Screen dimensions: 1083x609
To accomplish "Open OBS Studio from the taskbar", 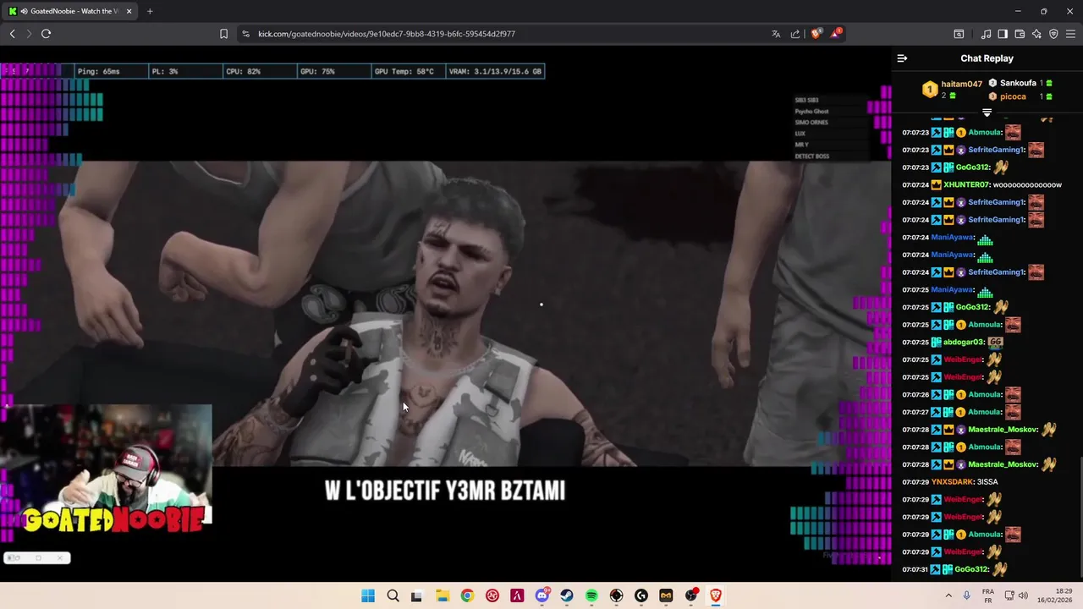I will (691, 595).
